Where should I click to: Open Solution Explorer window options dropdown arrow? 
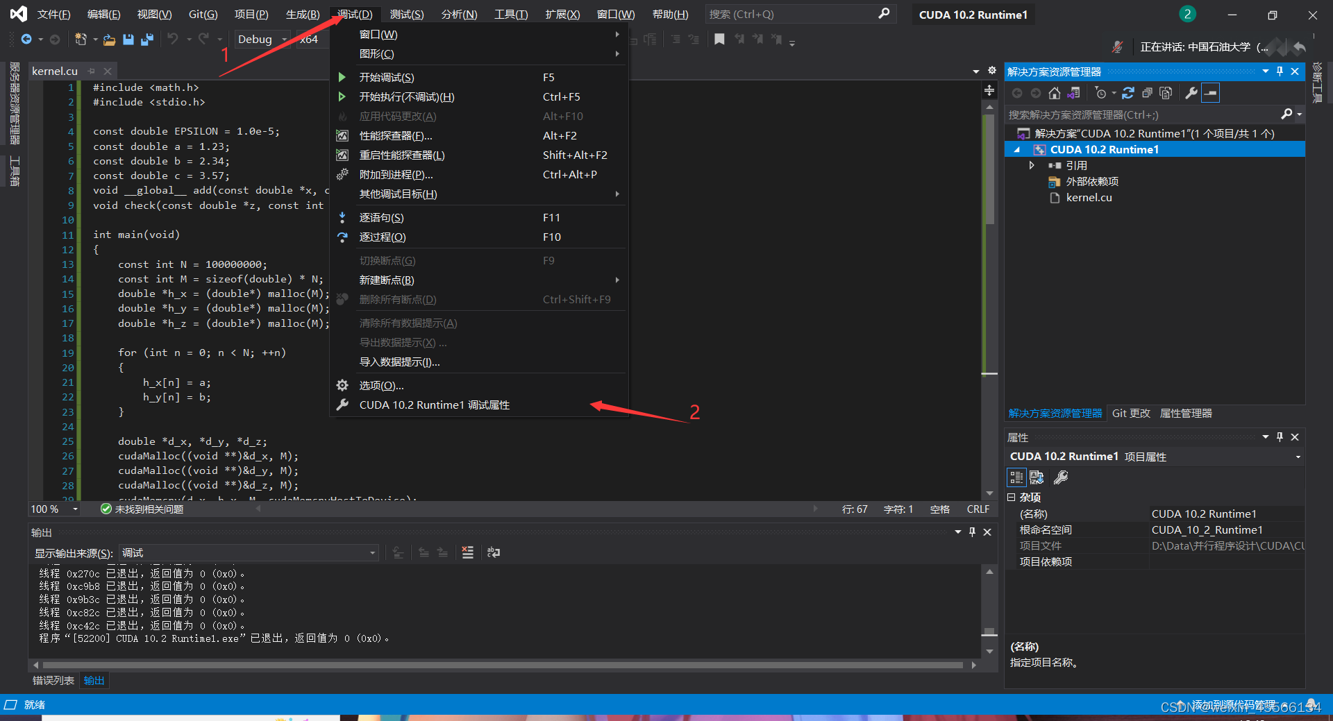point(1266,71)
